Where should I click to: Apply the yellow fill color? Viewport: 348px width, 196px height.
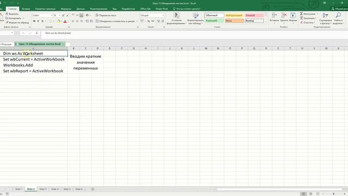[59, 21]
